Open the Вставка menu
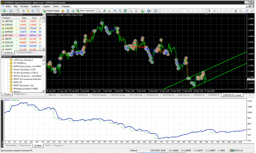 click(24, 6)
